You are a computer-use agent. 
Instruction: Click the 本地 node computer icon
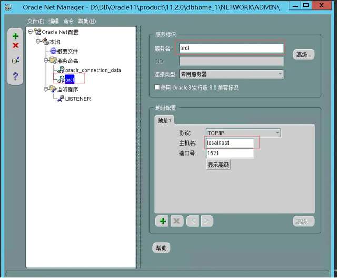click(x=46, y=41)
